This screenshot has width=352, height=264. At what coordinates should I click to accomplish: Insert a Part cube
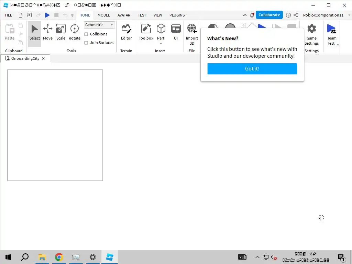[161, 29]
